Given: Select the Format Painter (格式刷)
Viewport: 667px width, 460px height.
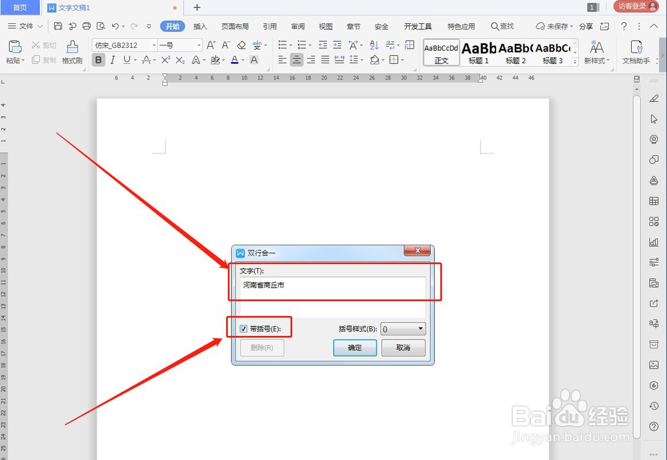Looking at the screenshot, I should coord(72,52).
